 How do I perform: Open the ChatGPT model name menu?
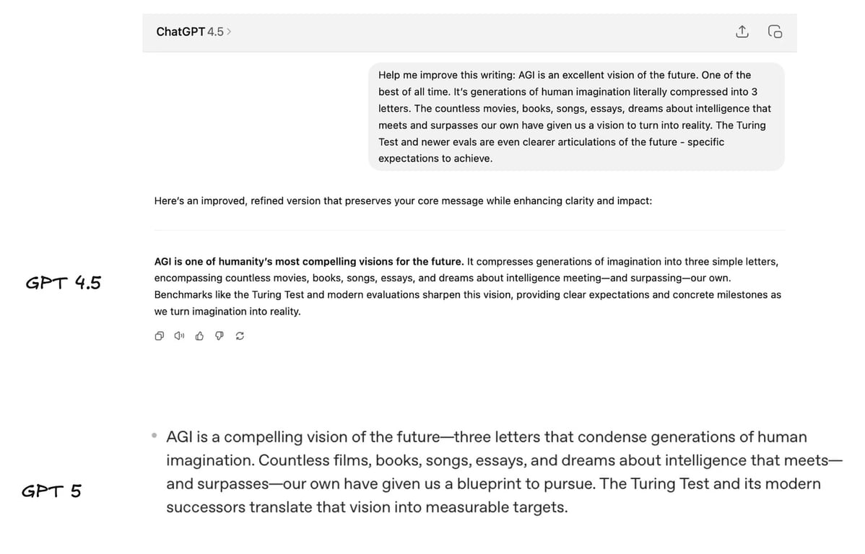pyautogui.click(x=181, y=32)
